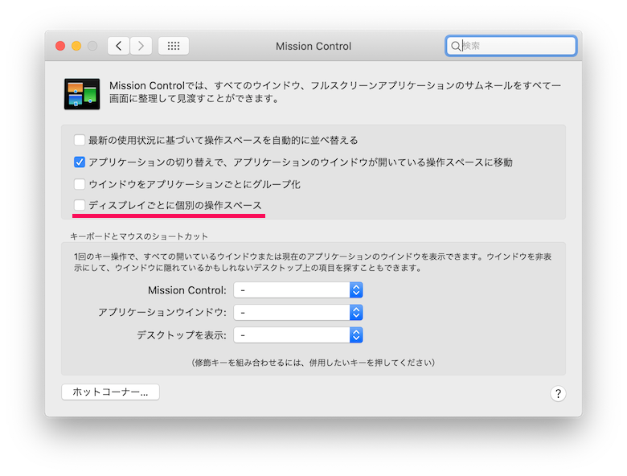Click the キーボードとマウスのショートカット heading

point(139,236)
